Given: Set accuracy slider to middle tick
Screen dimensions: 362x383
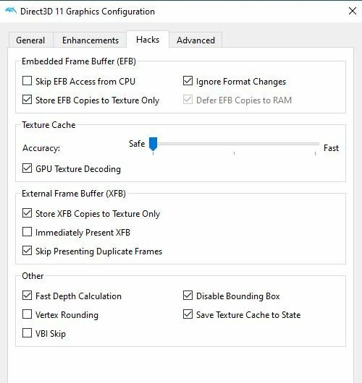Looking at the screenshot, I should [235, 144].
